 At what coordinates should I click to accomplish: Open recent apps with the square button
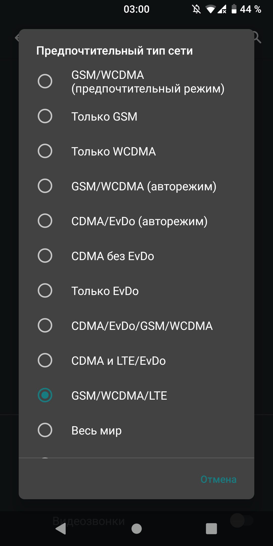point(211,529)
